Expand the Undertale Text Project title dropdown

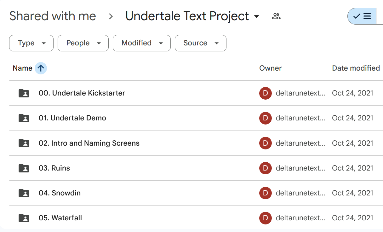pyautogui.click(x=257, y=16)
